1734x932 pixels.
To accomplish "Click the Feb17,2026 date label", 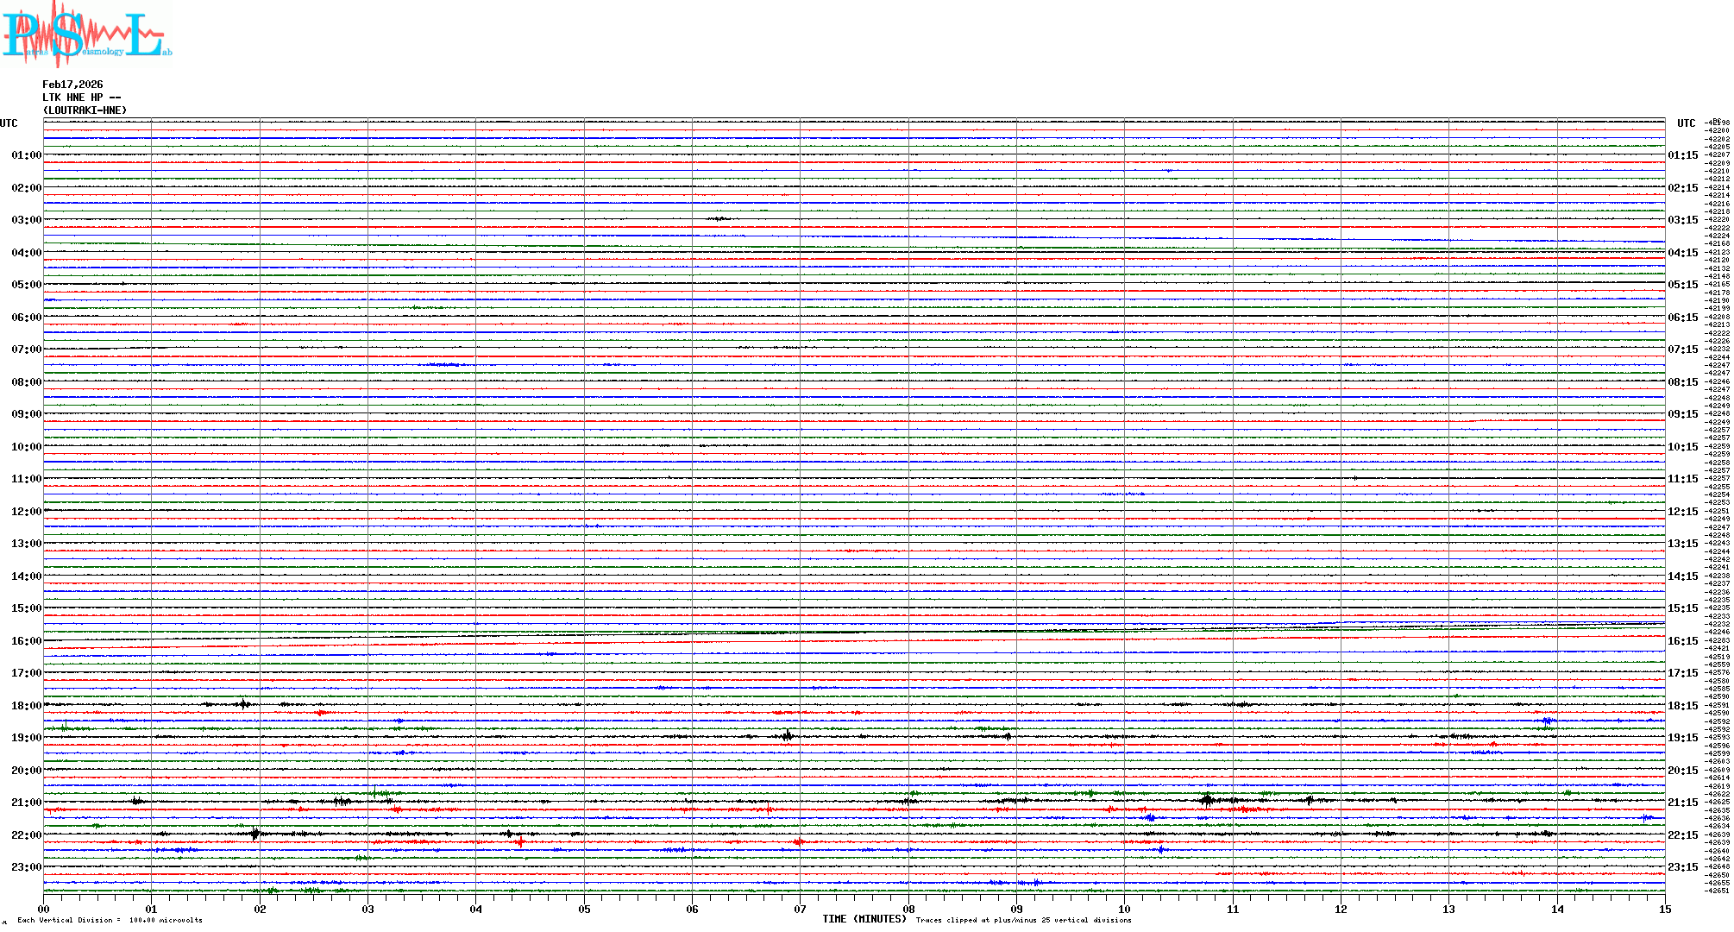I will (x=72, y=85).
